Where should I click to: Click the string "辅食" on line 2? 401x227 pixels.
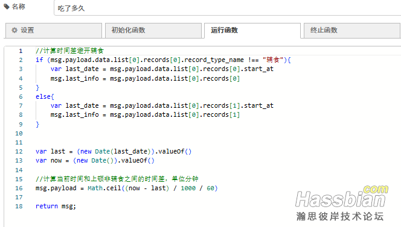click(x=273, y=60)
